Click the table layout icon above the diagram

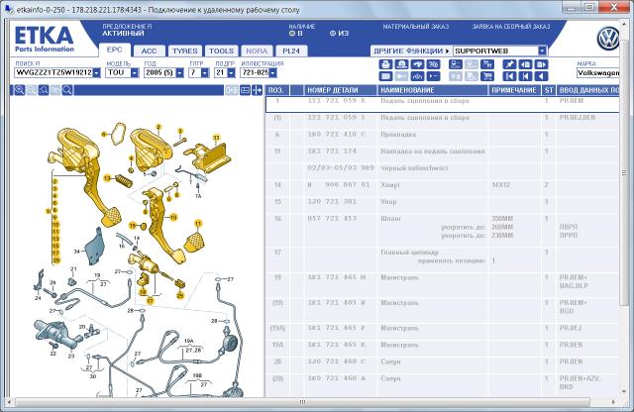click(x=245, y=90)
